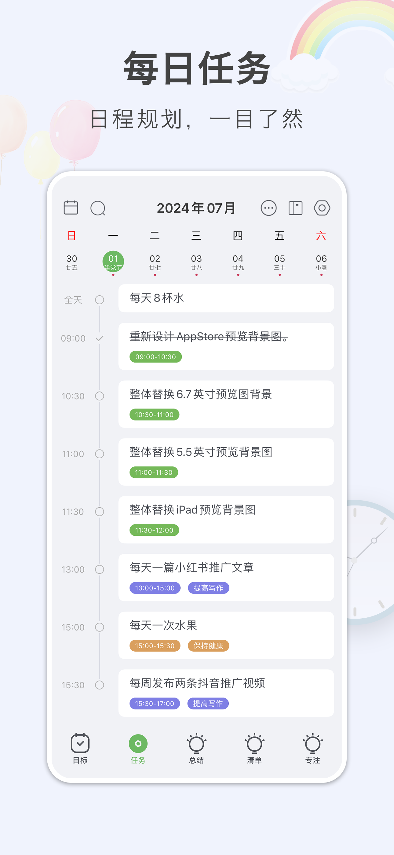Switch to the 清单 tab label

[x=254, y=760]
